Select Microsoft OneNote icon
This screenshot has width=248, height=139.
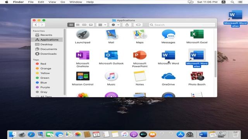coord(83,55)
